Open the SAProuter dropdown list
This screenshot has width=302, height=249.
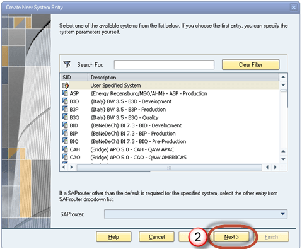[x=282, y=214]
